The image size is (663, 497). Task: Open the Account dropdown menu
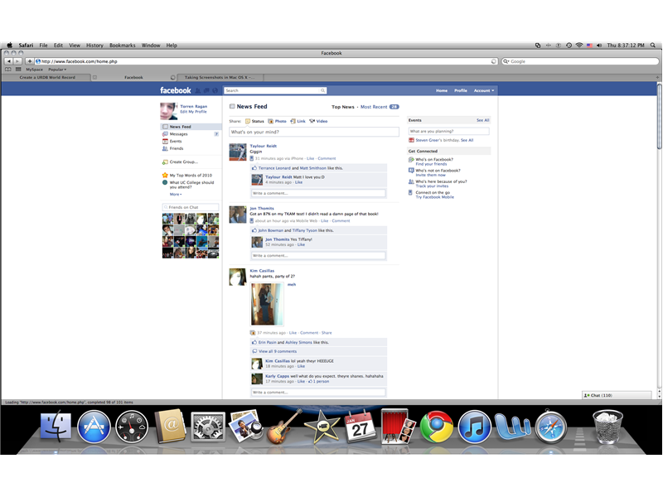pos(483,91)
